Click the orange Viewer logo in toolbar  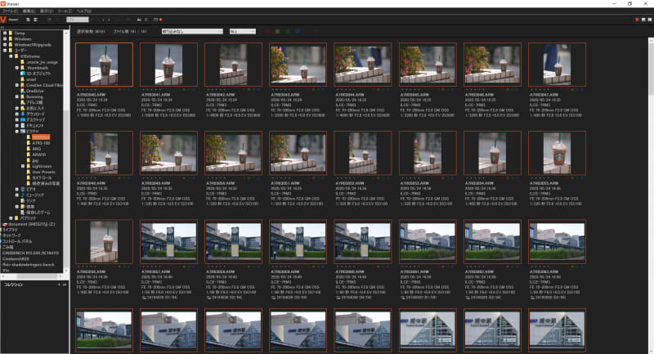[x=3, y=20]
